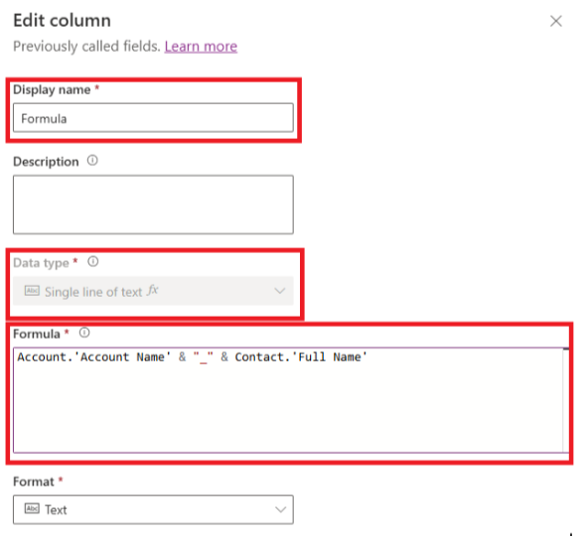Show the Description info tooltip icon

click(x=92, y=161)
